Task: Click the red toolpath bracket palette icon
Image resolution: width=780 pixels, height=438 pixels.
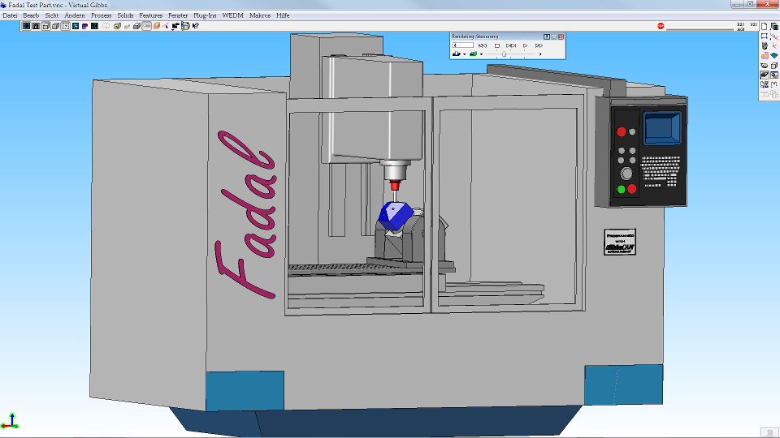Action: 774,84
